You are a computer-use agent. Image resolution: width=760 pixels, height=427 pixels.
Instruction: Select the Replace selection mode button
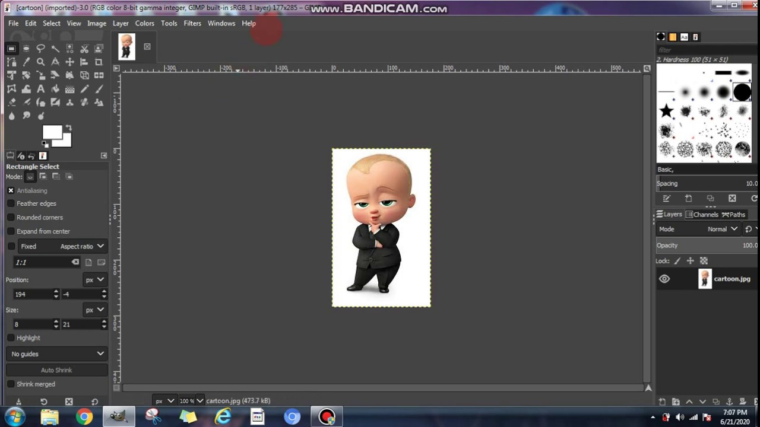click(x=30, y=177)
